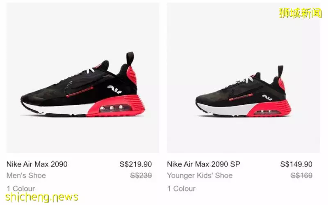This screenshot has width=328, height=205.
Task: Click the white Air logo on men's shoe heel
Action: pos(114,89)
